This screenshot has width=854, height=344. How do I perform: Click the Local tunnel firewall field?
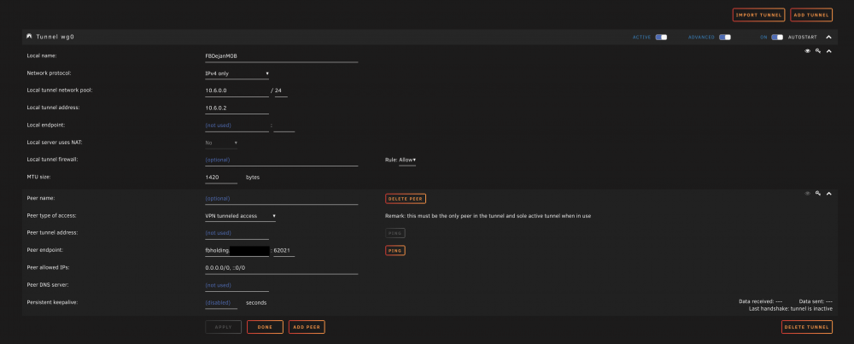click(x=282, y=160)
